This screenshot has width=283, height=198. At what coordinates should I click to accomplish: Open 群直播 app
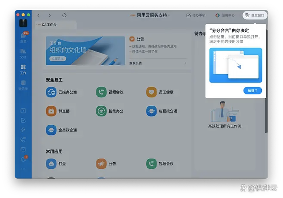tap(58, 111)
